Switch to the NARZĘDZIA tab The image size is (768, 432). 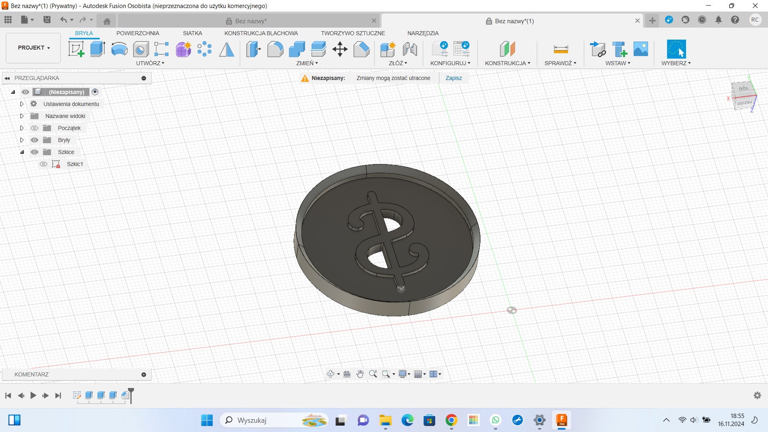pos(423,33)
